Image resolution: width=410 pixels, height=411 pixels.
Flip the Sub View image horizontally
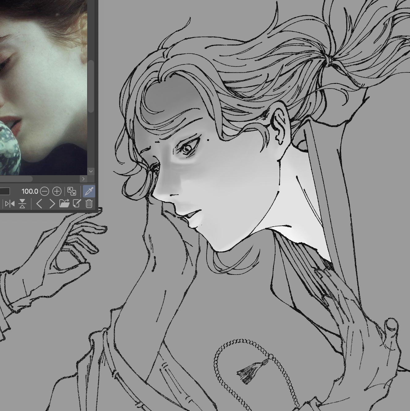pos(10,204)
